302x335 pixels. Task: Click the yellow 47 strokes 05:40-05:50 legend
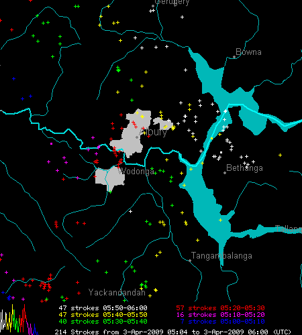pyautogui.click(x=103, y=315)
